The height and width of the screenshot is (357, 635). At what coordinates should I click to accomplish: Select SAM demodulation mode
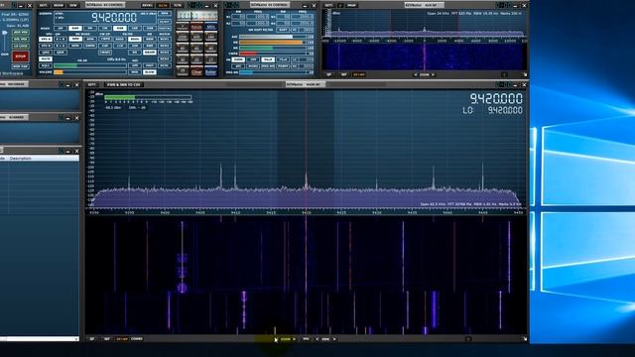click(75, 29)
